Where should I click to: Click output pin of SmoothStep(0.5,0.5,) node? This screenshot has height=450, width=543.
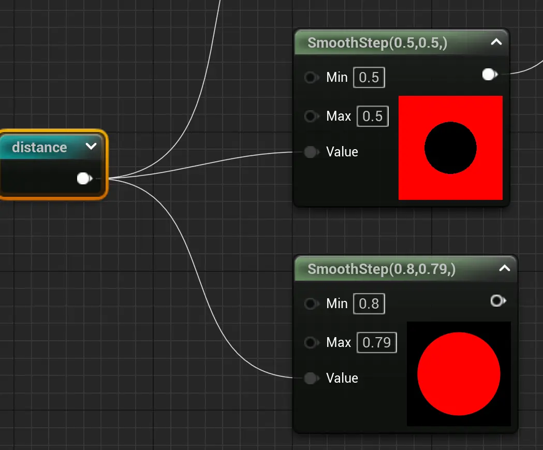[489, 75]
